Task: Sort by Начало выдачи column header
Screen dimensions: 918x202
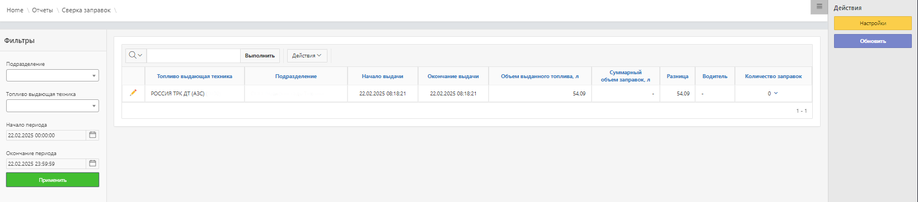Action: [x=382, y=76]
